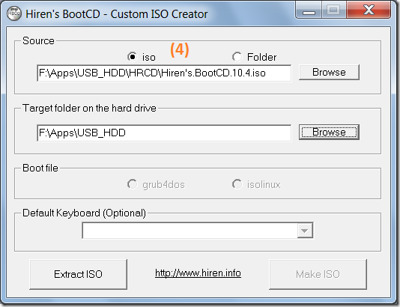
Task: Close the Custom ISO Creator window
Action: [x=369, y=10]
